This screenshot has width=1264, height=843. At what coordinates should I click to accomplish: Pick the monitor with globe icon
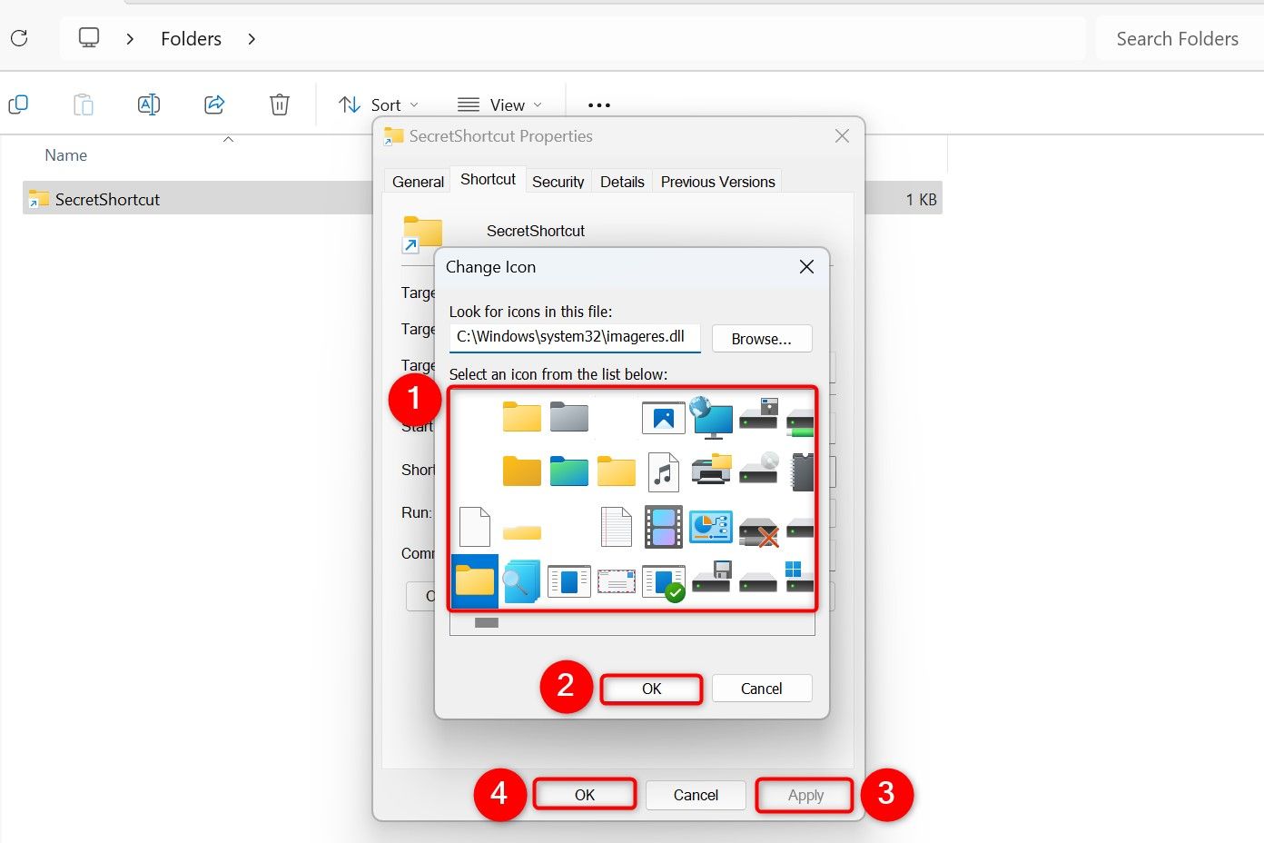[711, 417]
